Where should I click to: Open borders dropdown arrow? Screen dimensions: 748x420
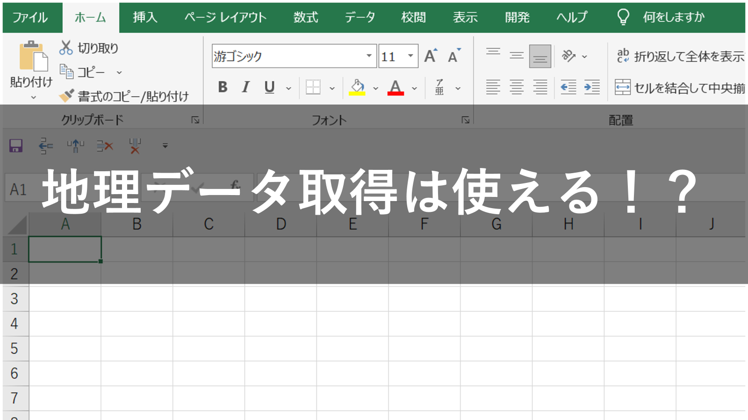[332, 88]
